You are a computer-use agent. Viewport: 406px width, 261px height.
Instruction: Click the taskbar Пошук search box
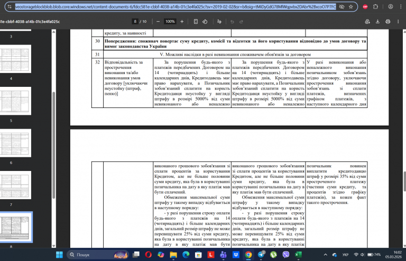98,255
